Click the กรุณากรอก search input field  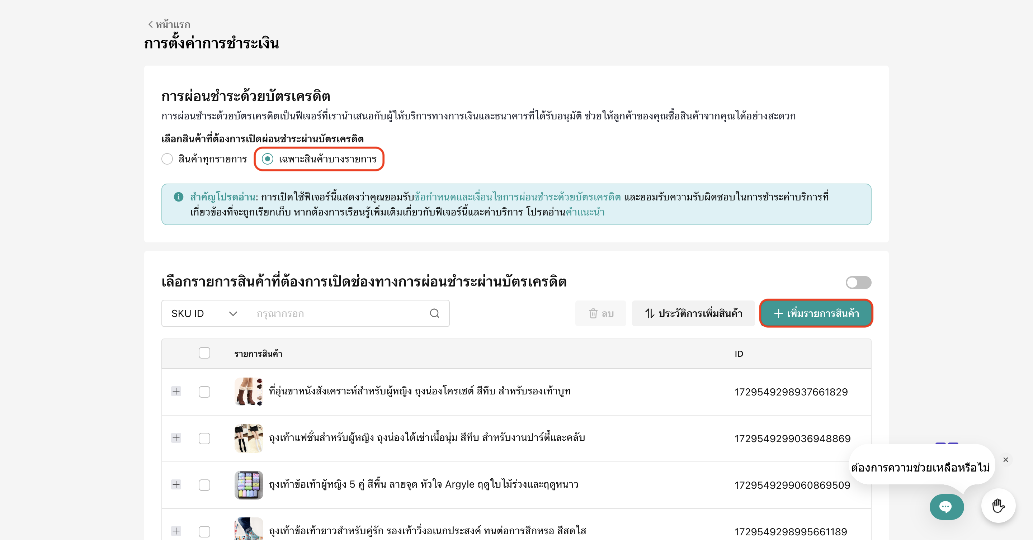click(337, 313)
